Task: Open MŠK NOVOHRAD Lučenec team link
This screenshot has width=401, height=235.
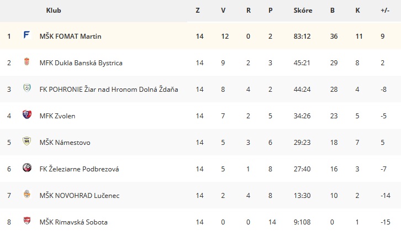Action: pyautogui.click(x=80, y=196)
